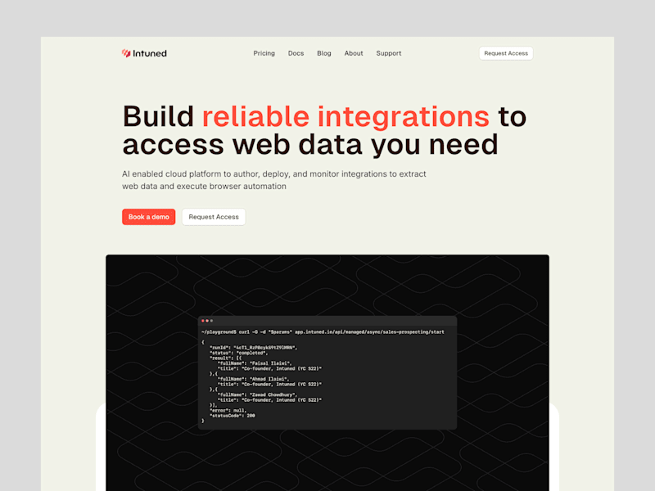
Task: Click the red terminal window dot
Action: (x=203, y=321)
